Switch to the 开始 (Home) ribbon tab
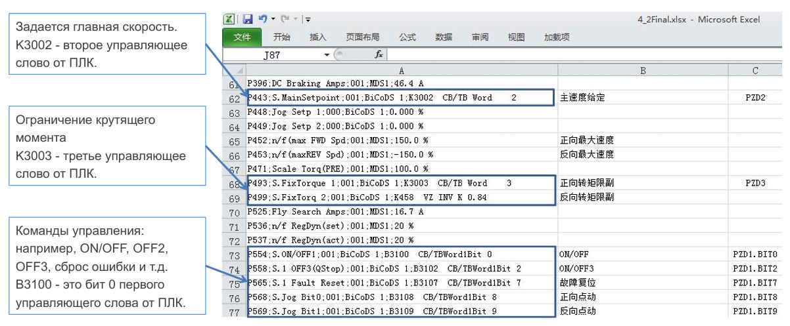The height and width of the screenshot is (326, 790). (x=282, y=37)
